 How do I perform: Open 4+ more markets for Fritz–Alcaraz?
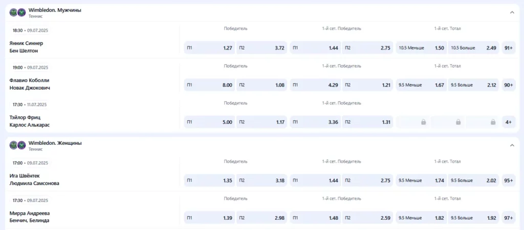(509, 122)
